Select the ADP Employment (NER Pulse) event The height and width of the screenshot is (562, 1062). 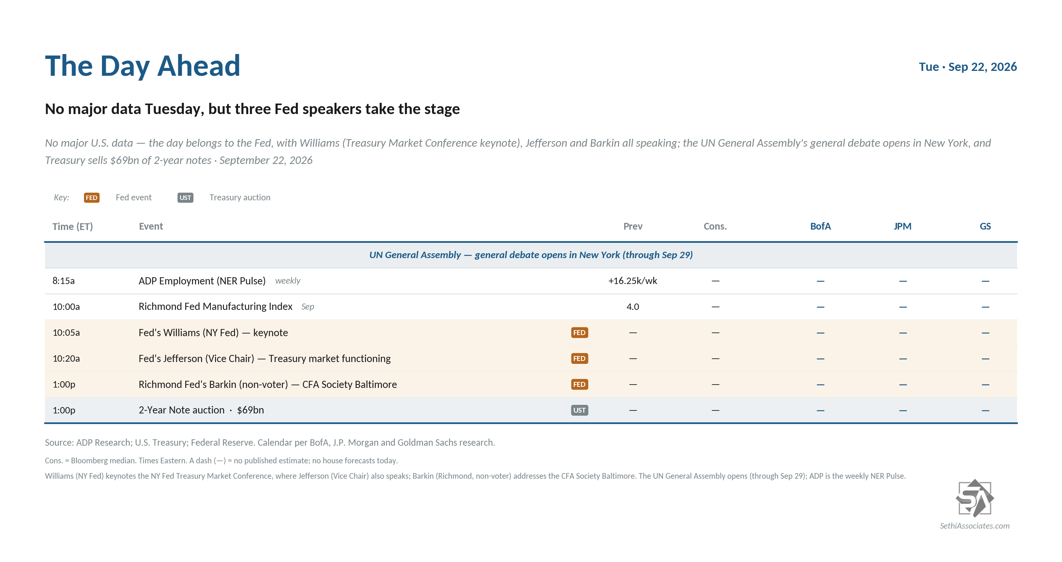pos(202,281)
